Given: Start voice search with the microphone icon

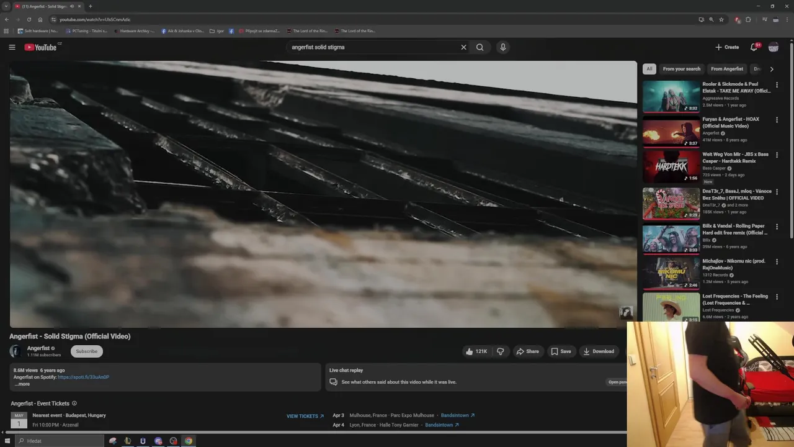Looking at the screenshot, I should tap(503, 47).
